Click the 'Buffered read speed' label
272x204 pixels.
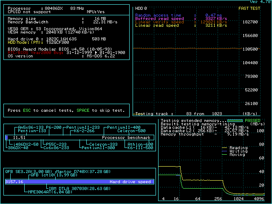pos(159,19)
